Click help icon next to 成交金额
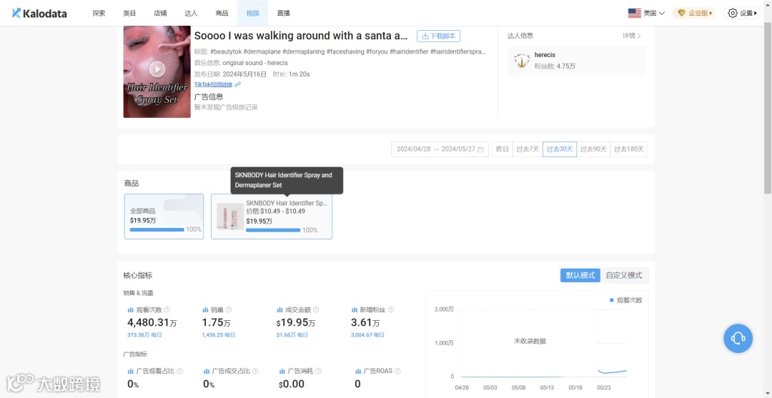The image size is (772, 398). tap(316, 310)
